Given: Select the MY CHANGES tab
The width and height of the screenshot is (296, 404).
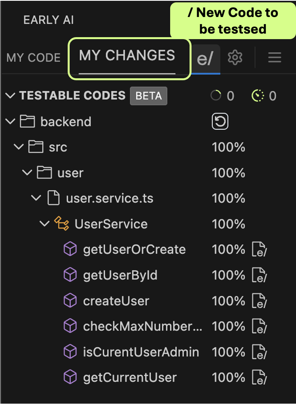Looking at the screenshot, I should pyautogui.click(x=127, y=56).
